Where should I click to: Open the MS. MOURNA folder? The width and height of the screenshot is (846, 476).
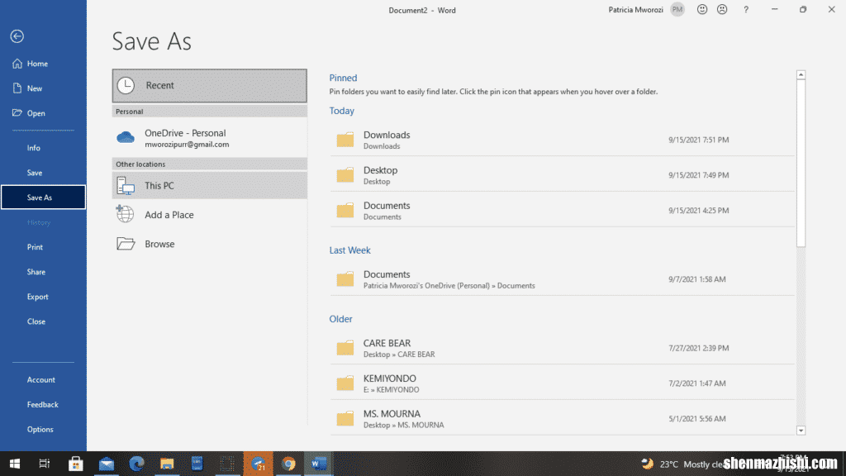pyautogui.click(x=562, y=419)
